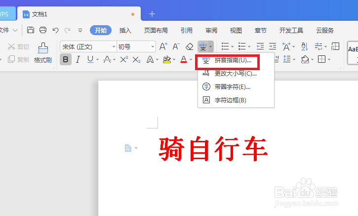Click the borders icon
The image size is (358, 216).
321,59
